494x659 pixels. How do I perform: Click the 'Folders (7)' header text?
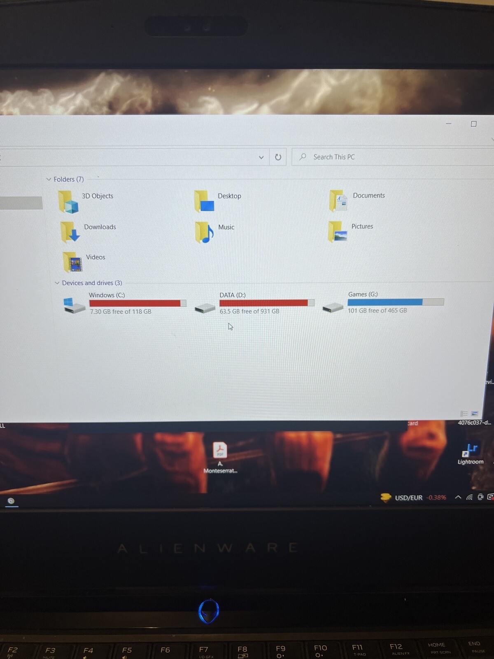click(x=69, y=179)
